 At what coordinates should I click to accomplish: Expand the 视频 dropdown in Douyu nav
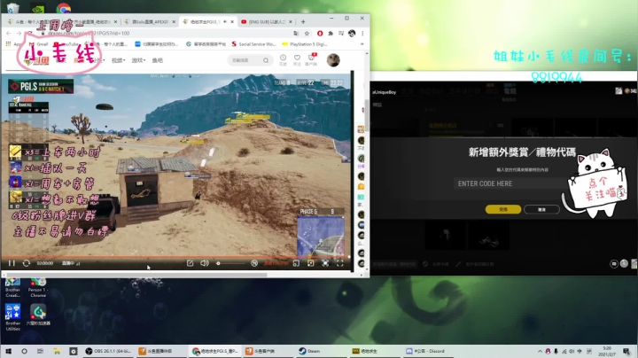(x=118, y=60)
